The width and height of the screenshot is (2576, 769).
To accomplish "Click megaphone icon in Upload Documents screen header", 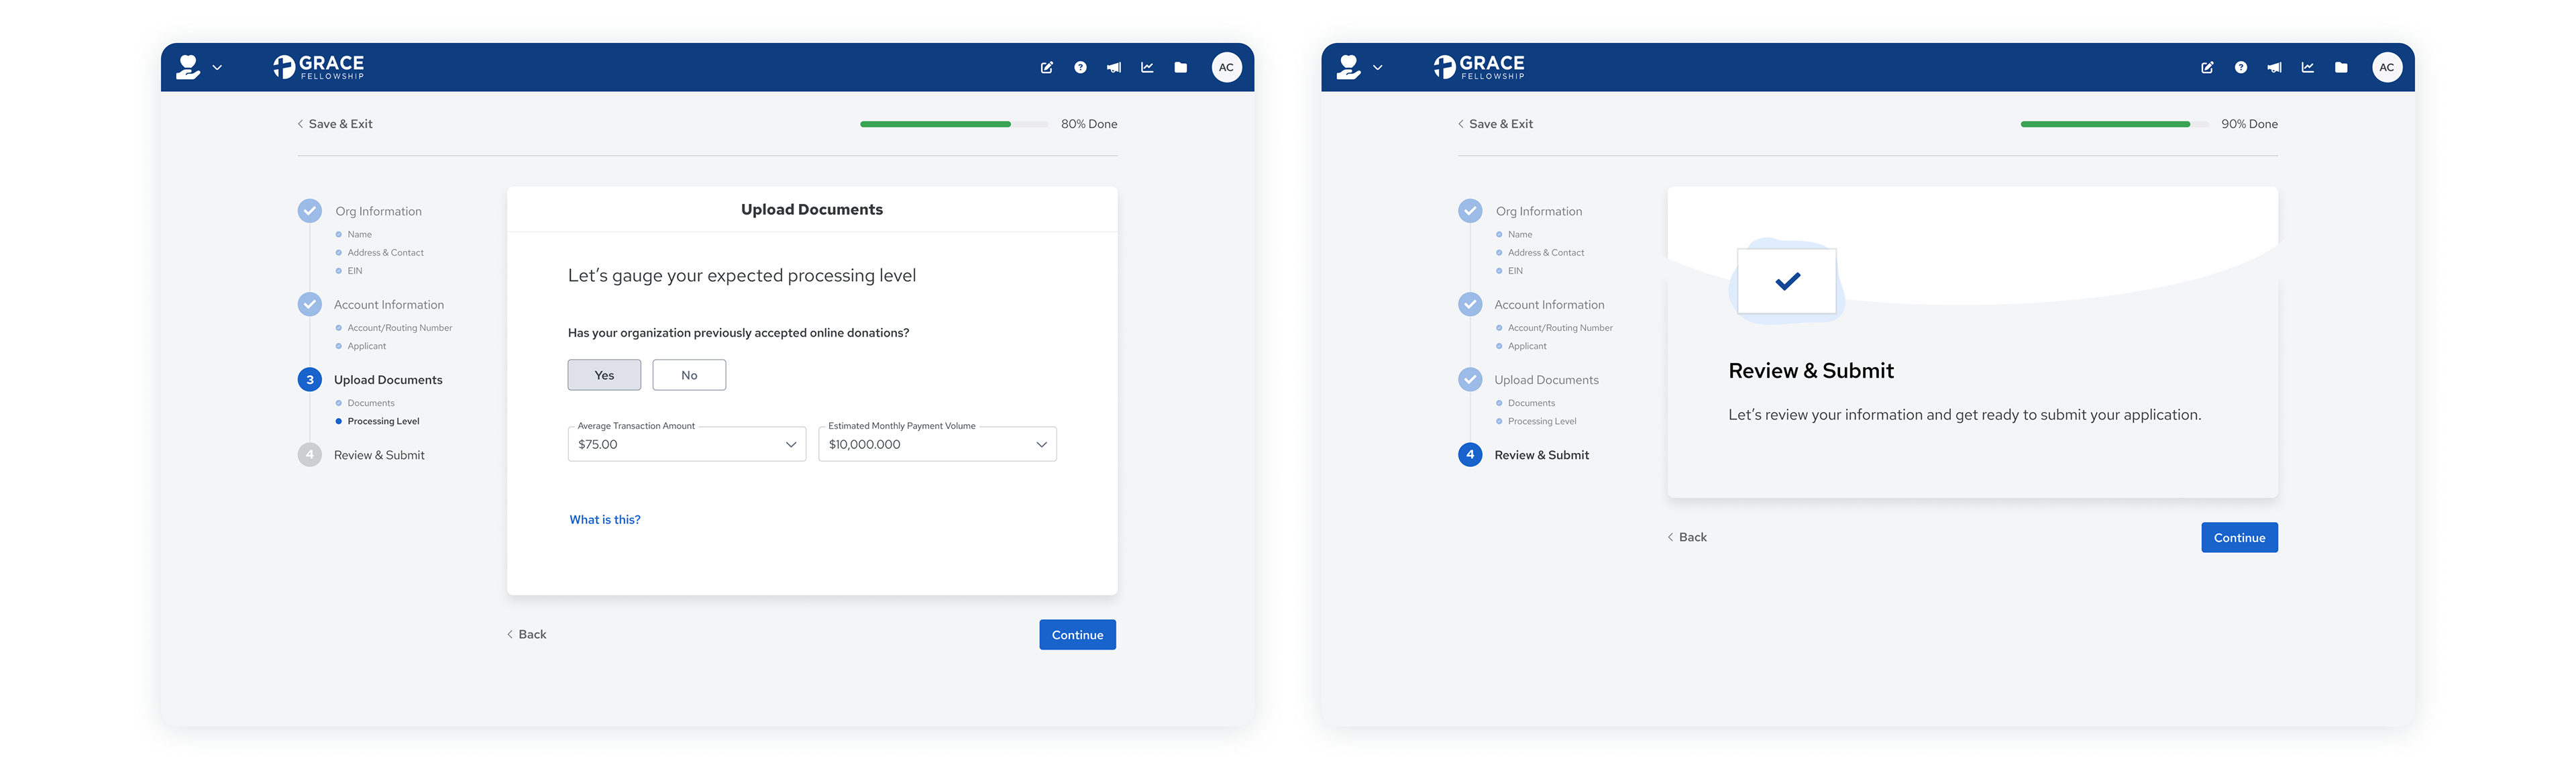I will 1113,68.
